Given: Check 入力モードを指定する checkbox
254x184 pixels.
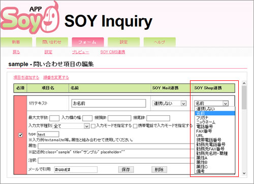Looking at the screenshot, I should click(x=93, y=126).
